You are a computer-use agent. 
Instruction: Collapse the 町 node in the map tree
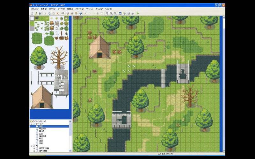[31, 146]
